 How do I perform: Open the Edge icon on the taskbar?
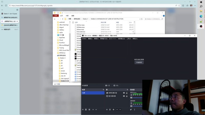pos(201,16)
